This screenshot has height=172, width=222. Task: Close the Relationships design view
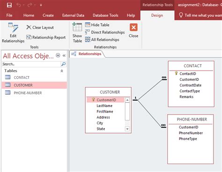pos(133,31)
